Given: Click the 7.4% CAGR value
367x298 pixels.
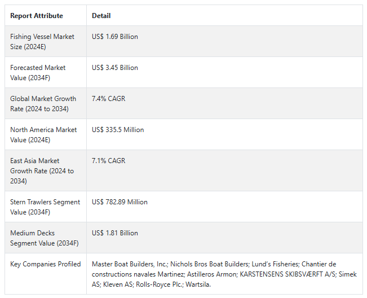Looking at the screenshot, I should click(109, 99).
